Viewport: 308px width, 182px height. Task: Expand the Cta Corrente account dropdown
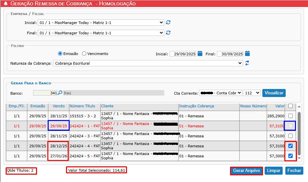coord(220,93)
